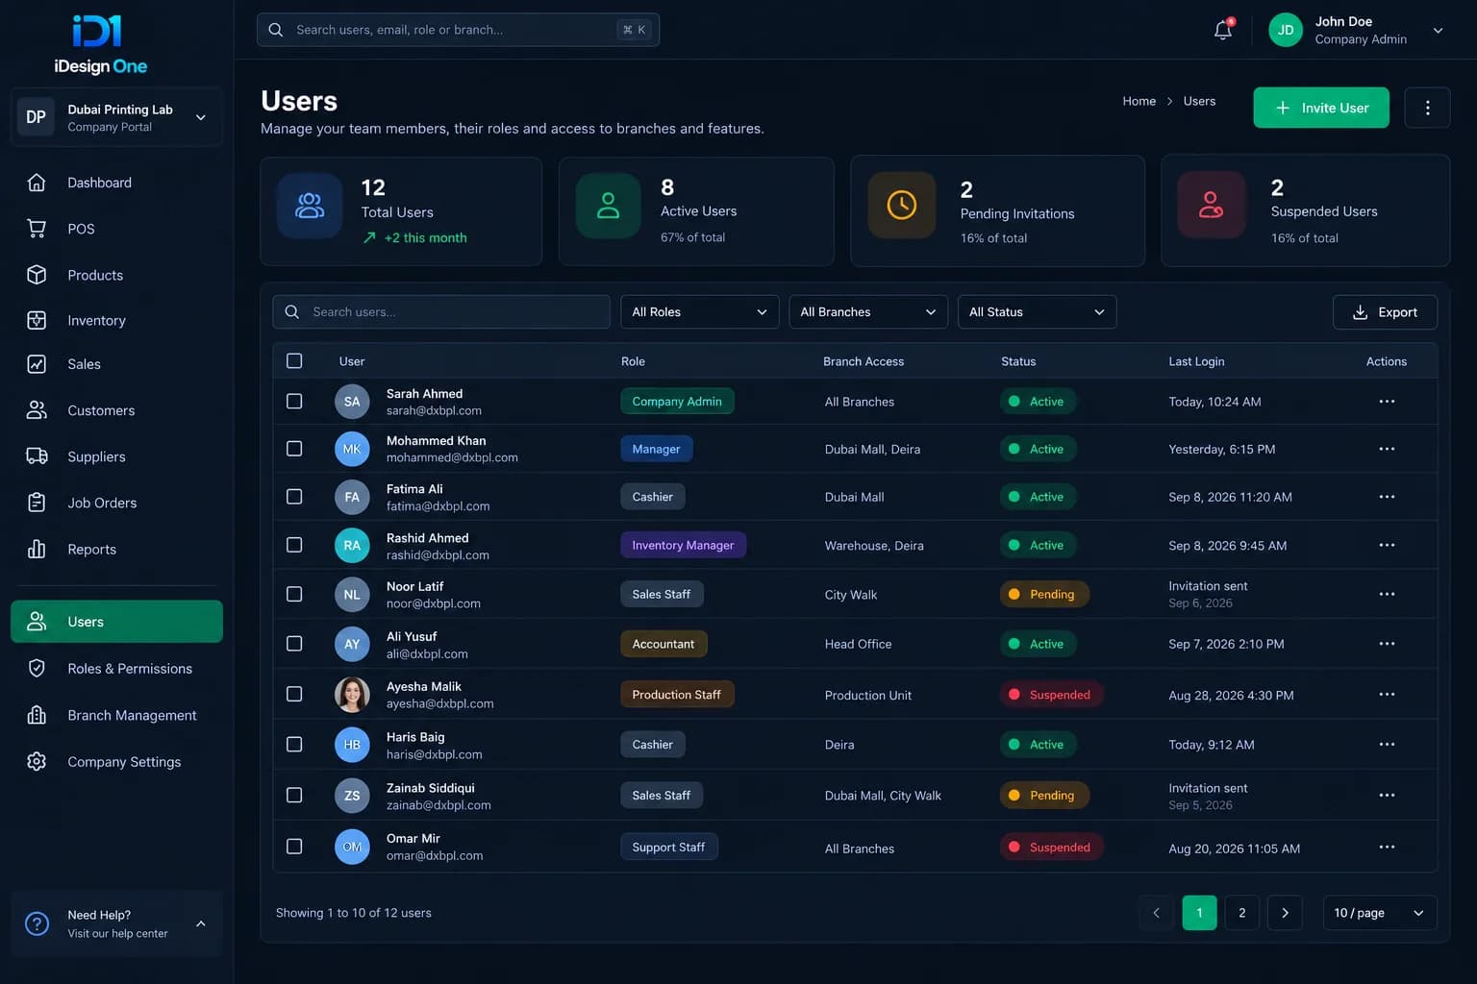Check the box for Noor Latif

pos(294,594)
